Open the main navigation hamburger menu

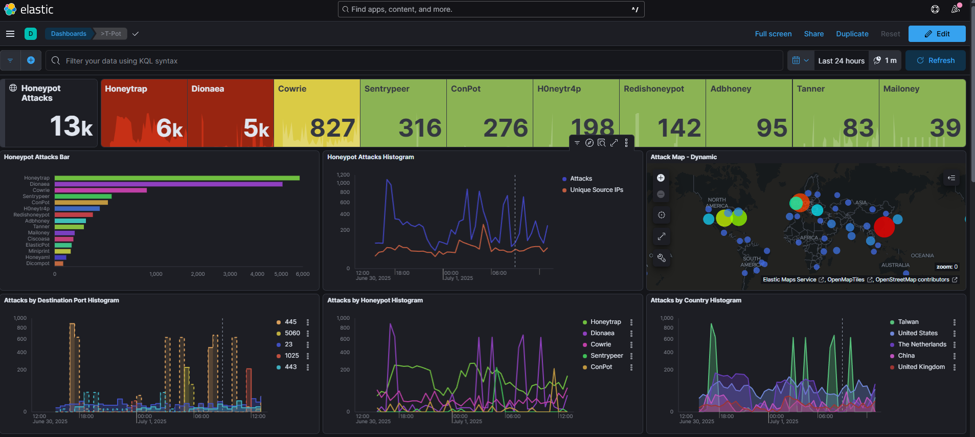click(x=10, y=34)
